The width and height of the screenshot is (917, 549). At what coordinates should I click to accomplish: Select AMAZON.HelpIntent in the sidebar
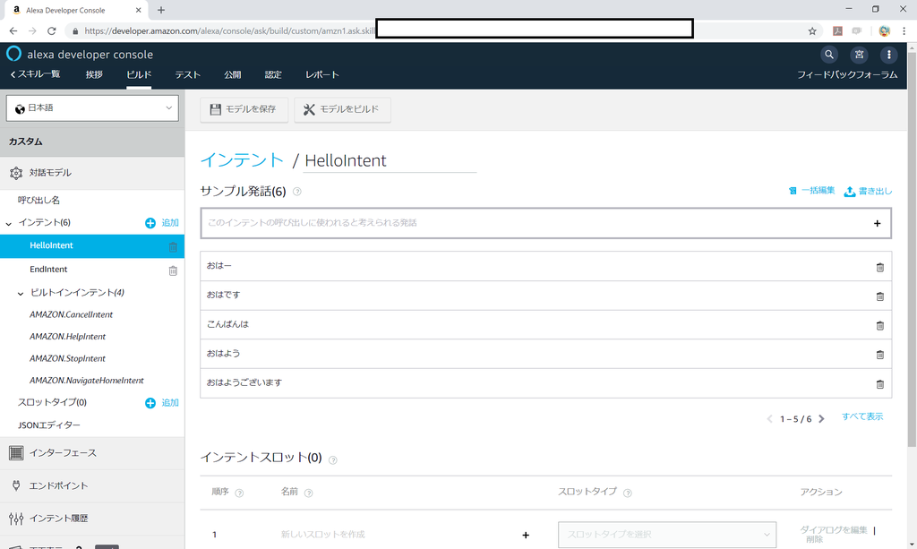[x=67, y=337]
